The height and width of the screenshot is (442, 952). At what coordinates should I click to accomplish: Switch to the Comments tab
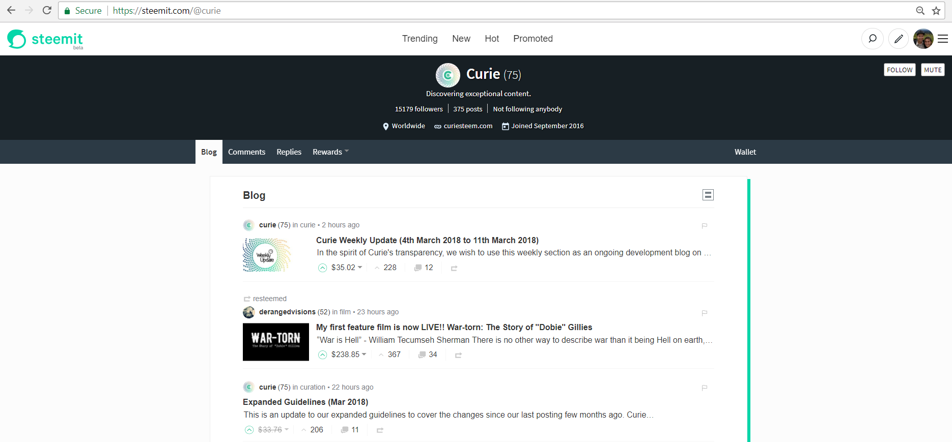tap(246, 152)
